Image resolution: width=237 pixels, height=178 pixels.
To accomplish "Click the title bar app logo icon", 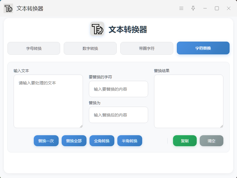I will point(8,8).
